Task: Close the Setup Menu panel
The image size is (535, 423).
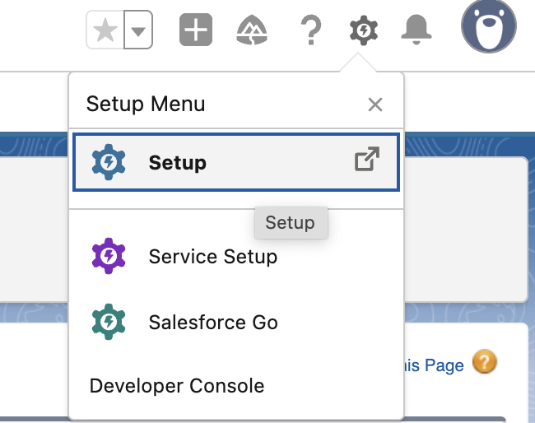Action: point(375,105)
